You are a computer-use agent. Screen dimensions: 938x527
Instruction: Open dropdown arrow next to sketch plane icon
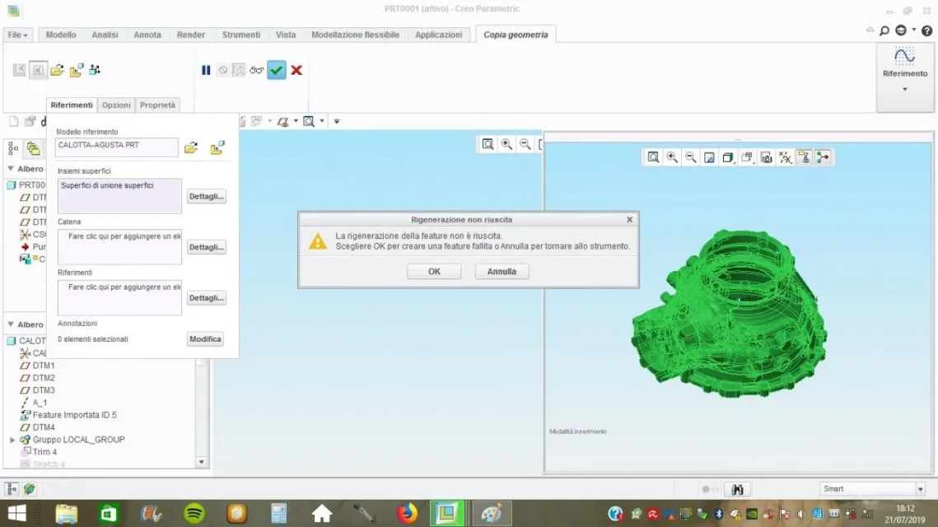point(296,121)
